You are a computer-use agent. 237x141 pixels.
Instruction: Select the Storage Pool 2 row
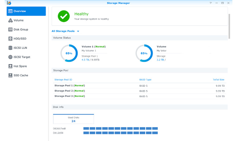pyautogui.click(x=70, y=91)
